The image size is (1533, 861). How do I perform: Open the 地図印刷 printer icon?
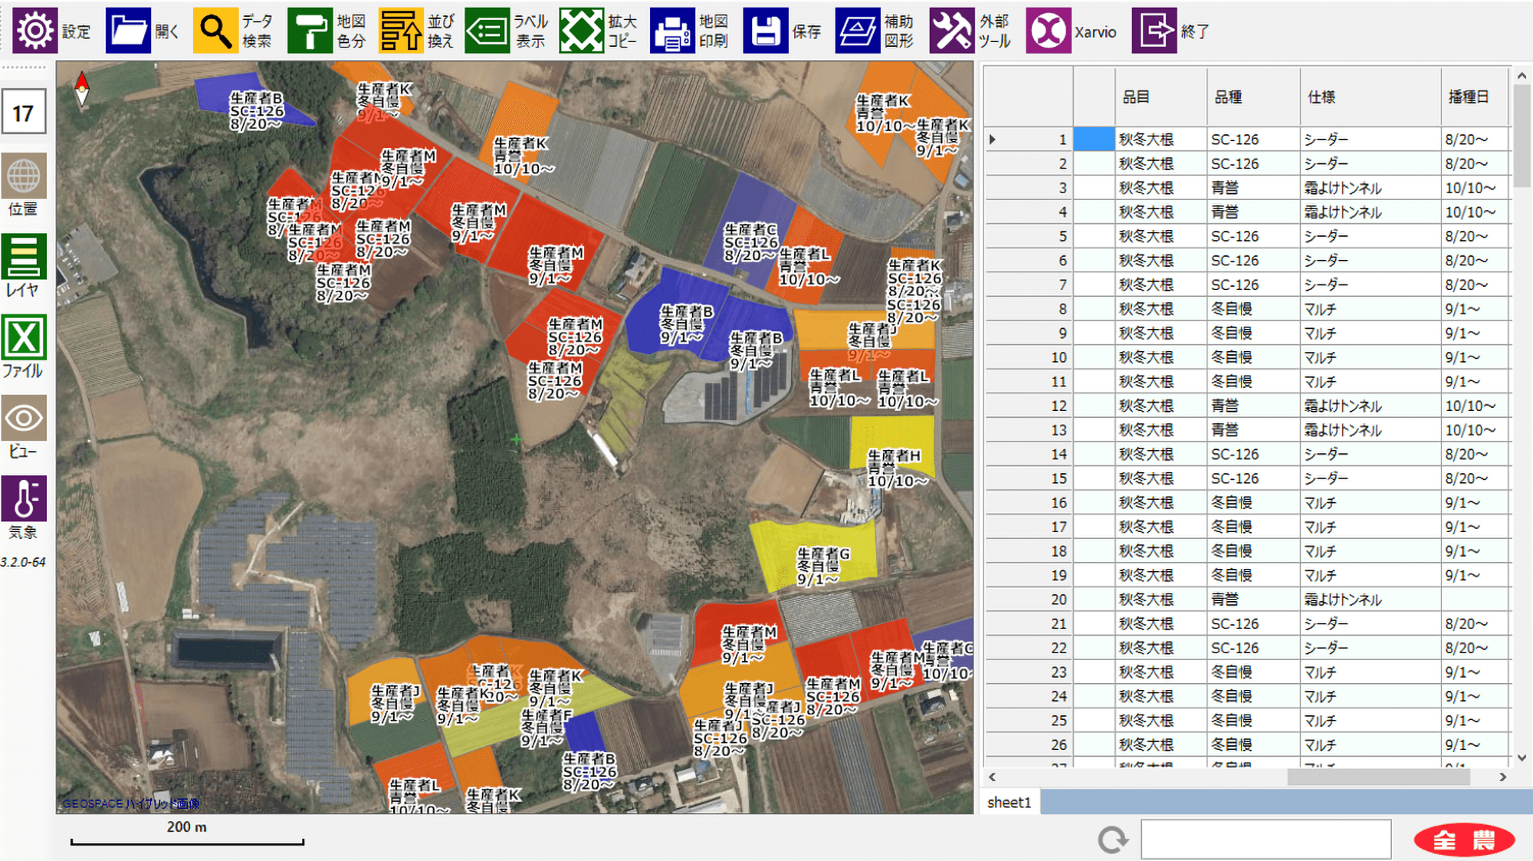[672, 31]
